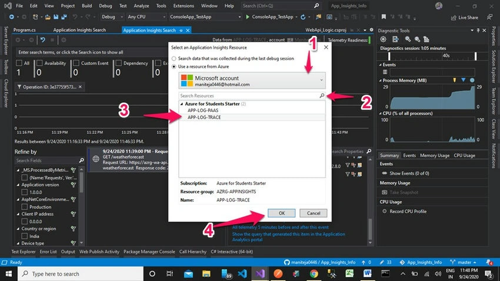Click the Windows Start button
Image resolution: width=500 pixels, height=281 pixels.
tap(9, 274)
